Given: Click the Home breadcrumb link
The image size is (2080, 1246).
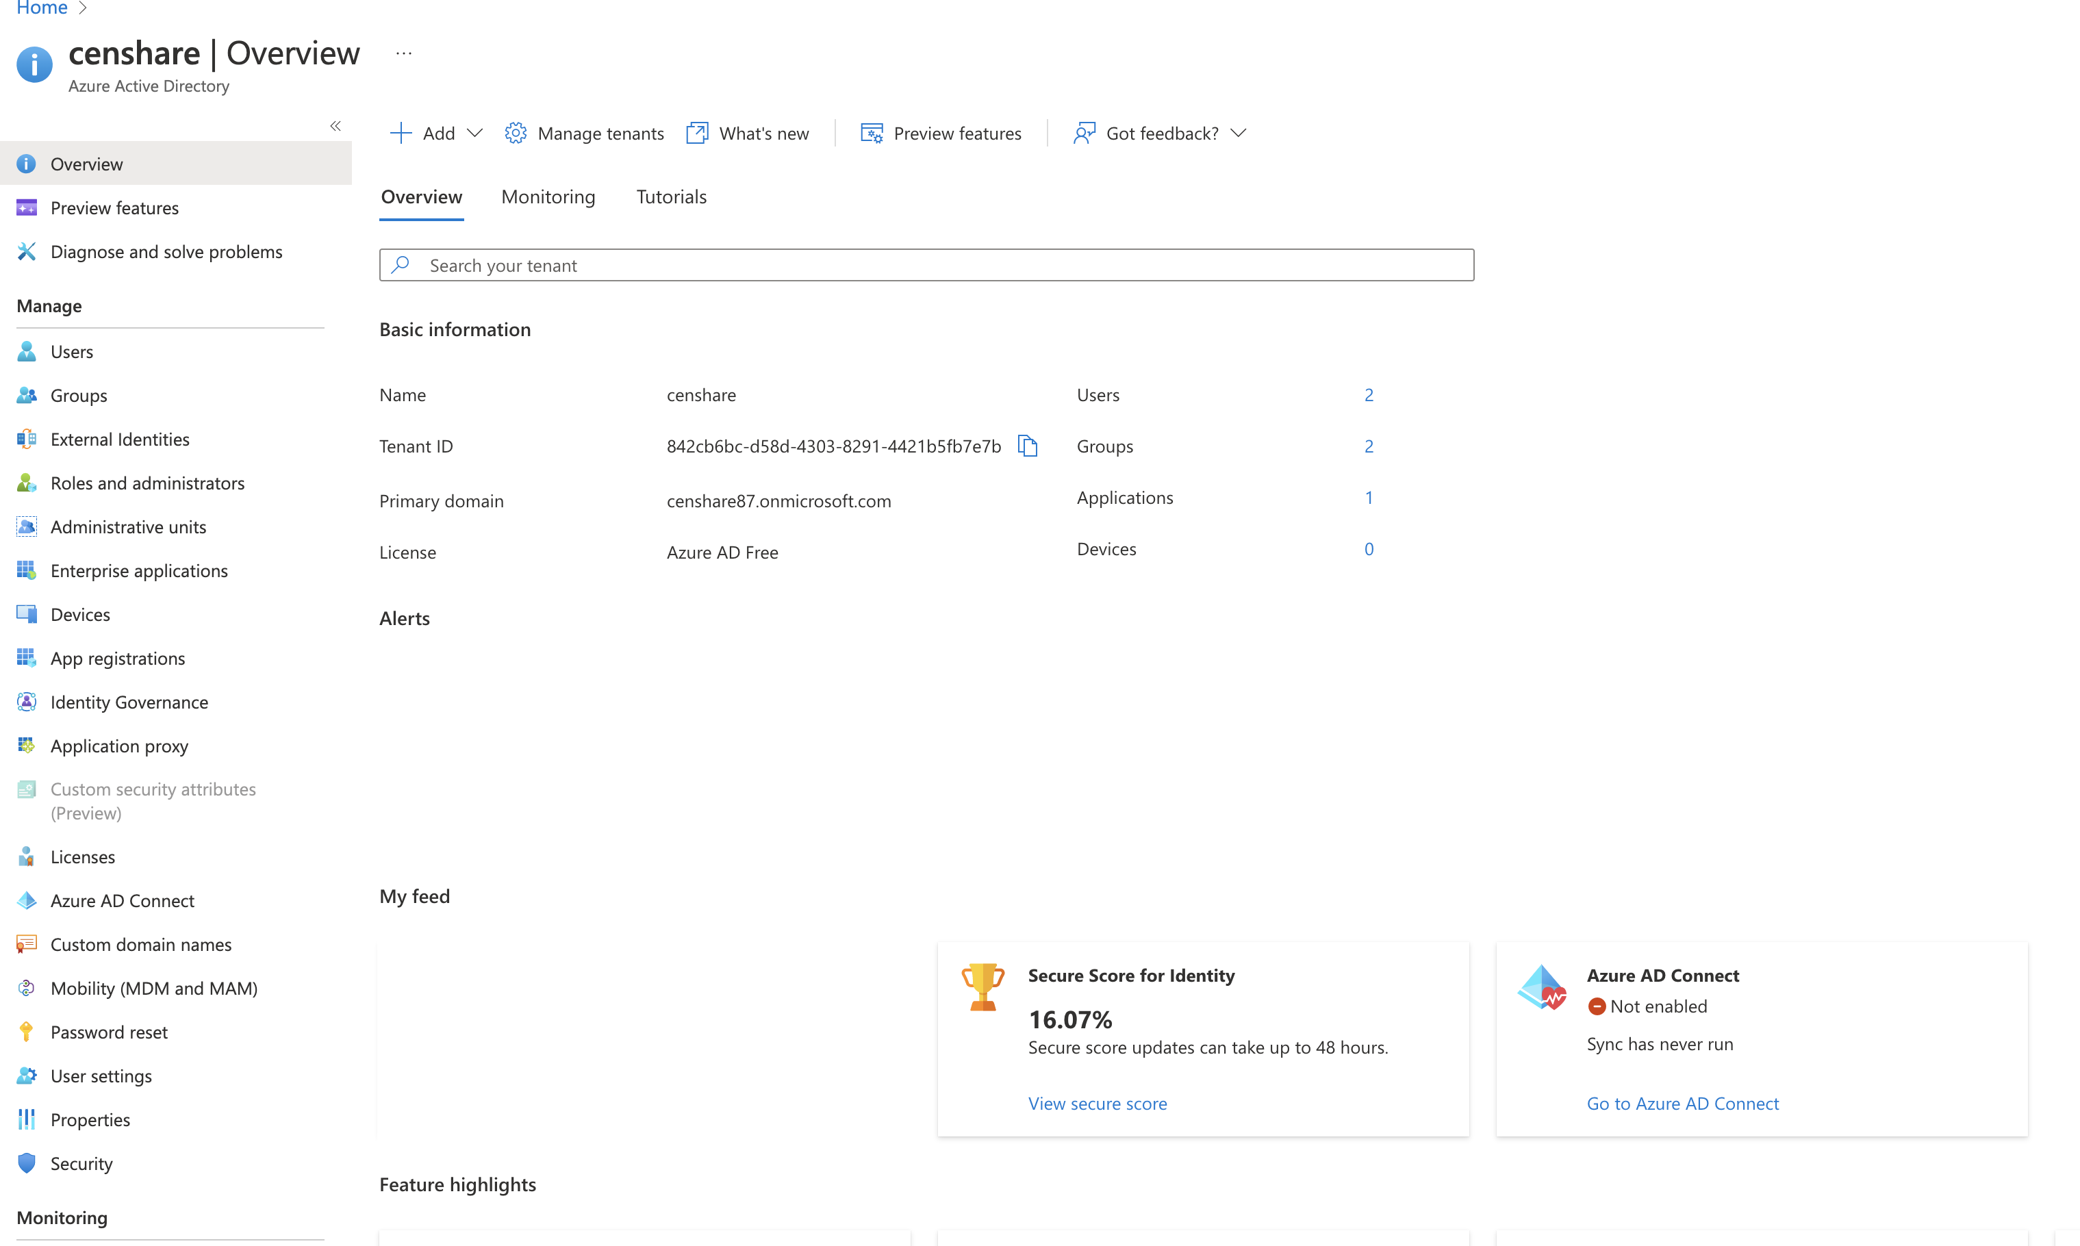Looking at the screenshot, I should (x=42, y=8).
